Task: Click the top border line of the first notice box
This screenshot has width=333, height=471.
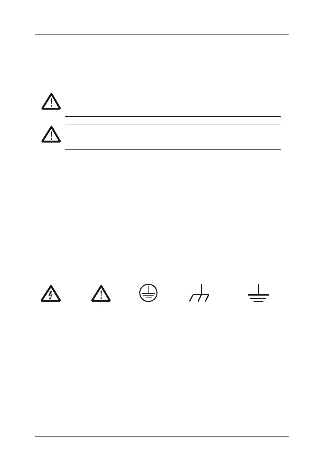Action: click(x=172, y=92)
